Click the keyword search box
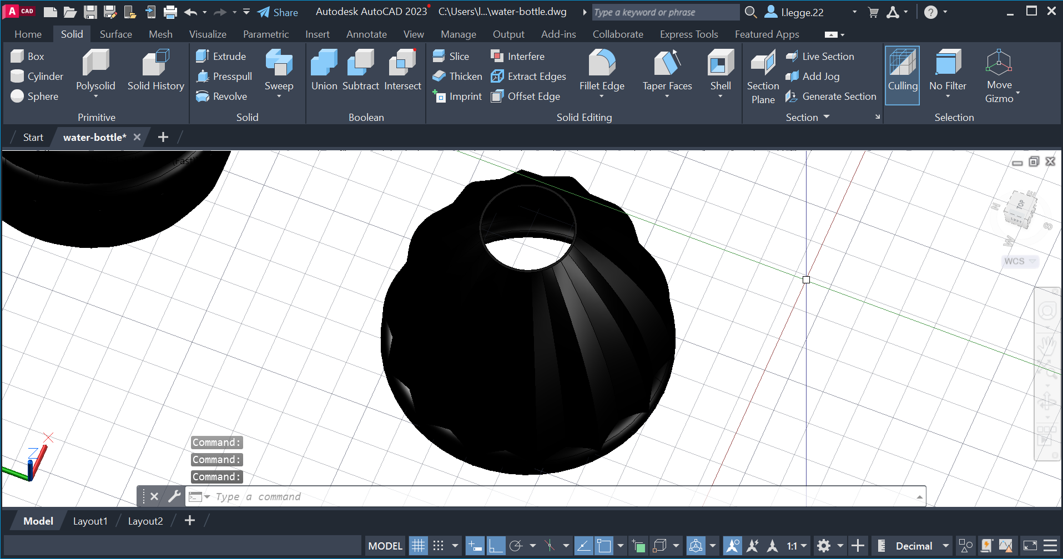The width and height of the screenshot is (1063, 559). (665, 12)
